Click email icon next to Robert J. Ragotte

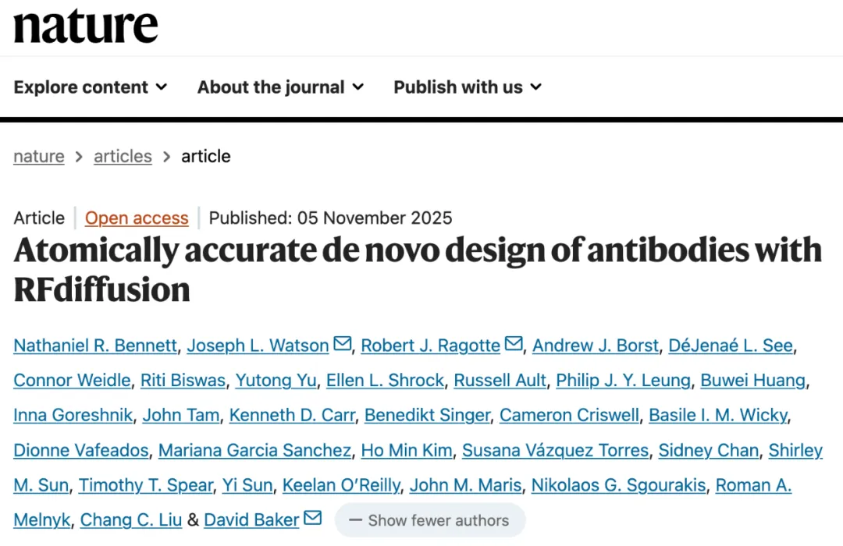[x=513, y=344]
